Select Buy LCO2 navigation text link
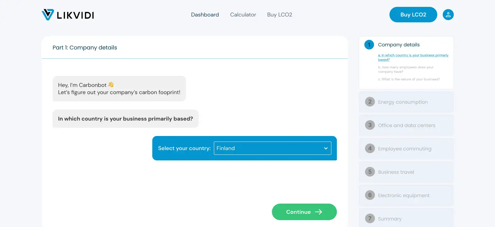 tap(279, 15)
